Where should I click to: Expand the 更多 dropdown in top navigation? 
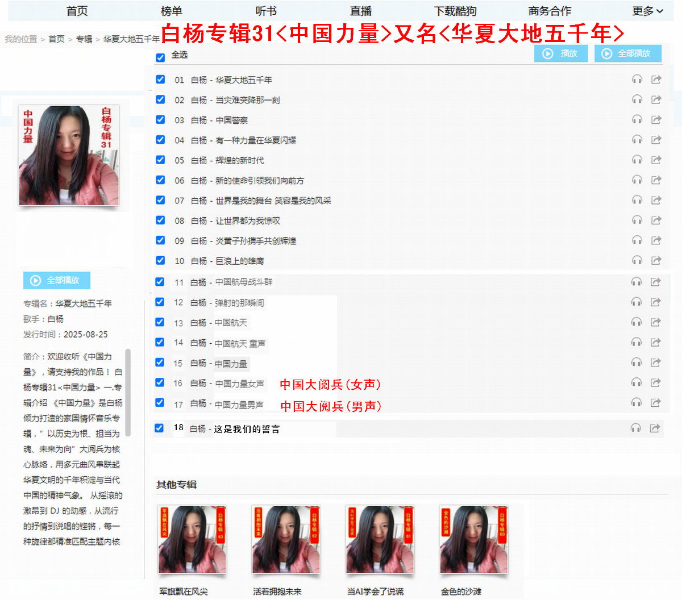[x=647, y=11]
